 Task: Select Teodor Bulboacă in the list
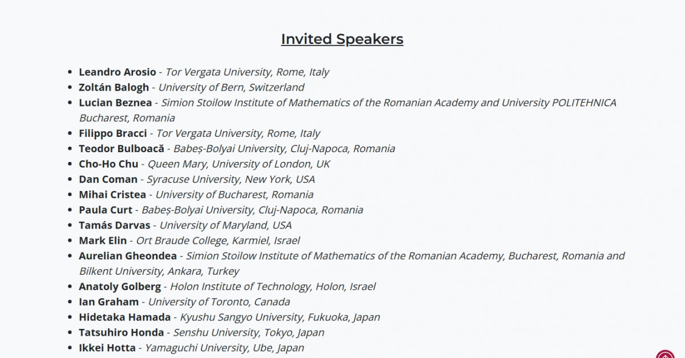[x=121, y=149]
